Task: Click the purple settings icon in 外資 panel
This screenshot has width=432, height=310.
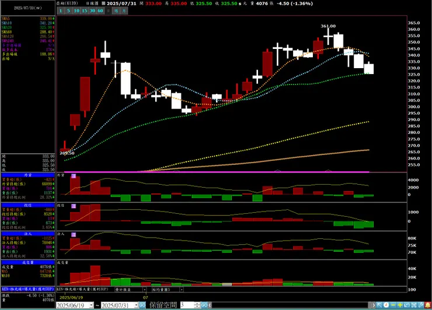Action: click(74, 176)
